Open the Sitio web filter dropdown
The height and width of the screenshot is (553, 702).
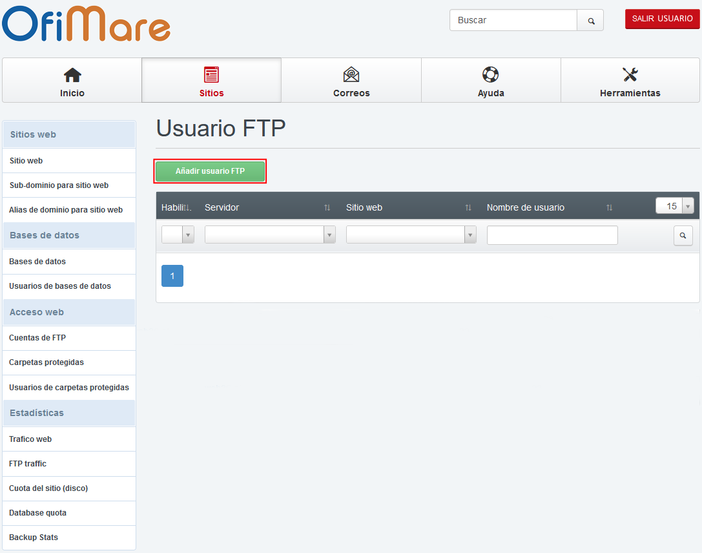click(x=411, y=235)
